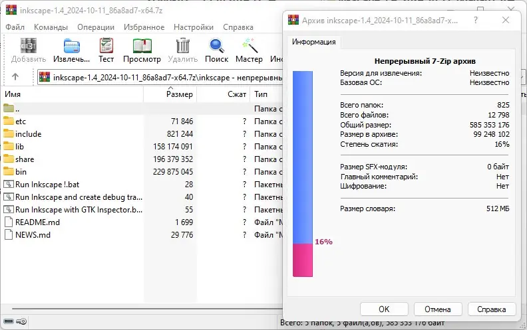Screen dimensions: 527x330
Task: Click the 16% compression ratio bar
Action: (x=303, y=174)
